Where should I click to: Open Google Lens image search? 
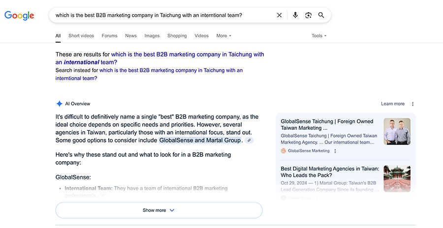tap(308, 15)
